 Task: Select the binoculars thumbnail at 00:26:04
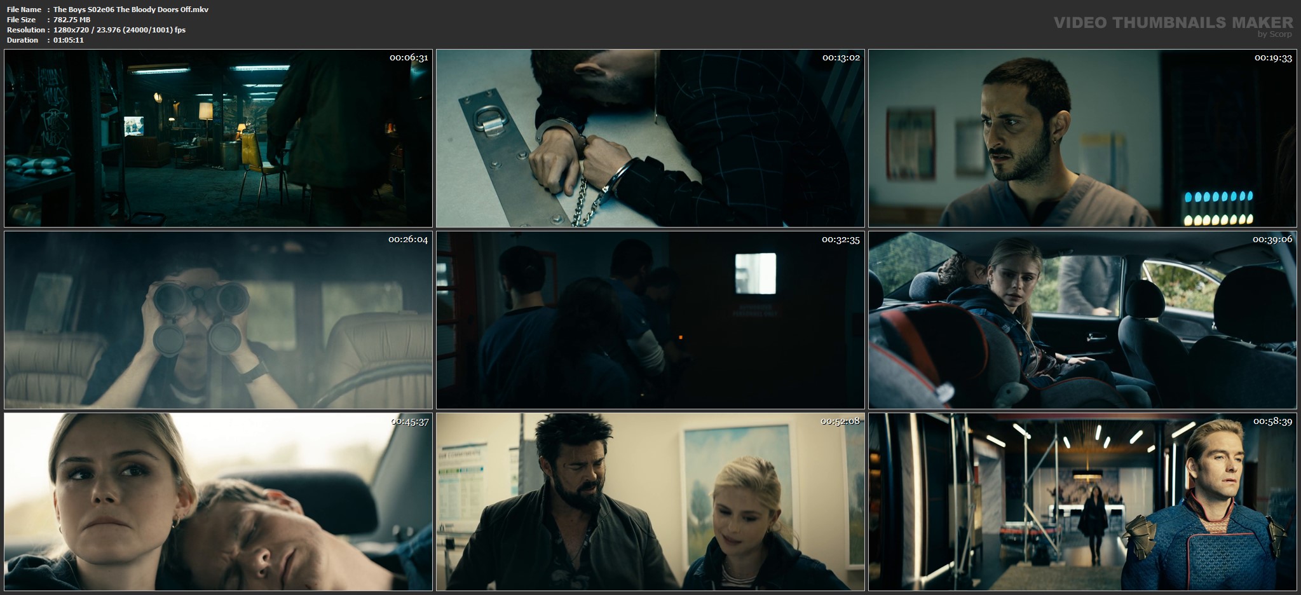(x=218, y=320)
